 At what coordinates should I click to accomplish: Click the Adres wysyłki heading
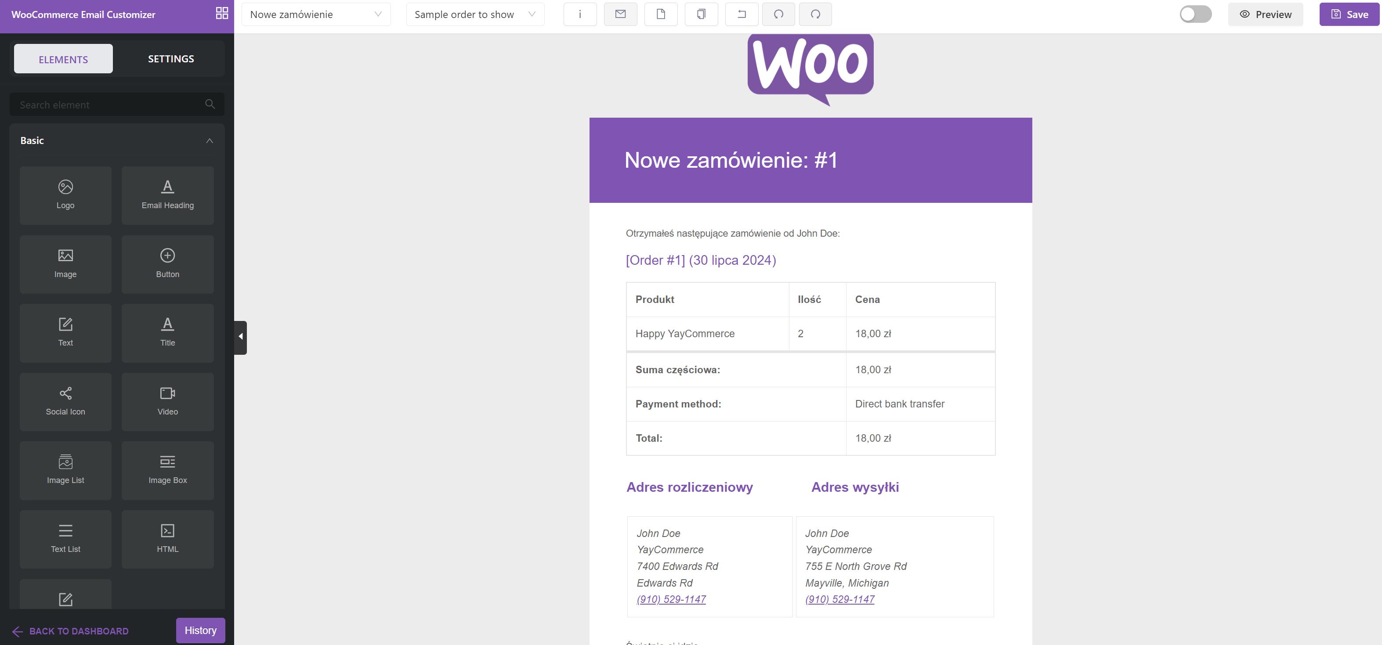tap(854, 487)
